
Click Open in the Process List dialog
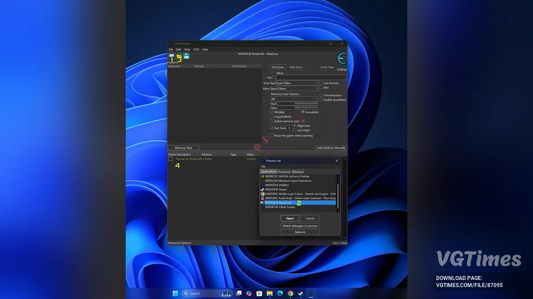click(x=290, y=218)
